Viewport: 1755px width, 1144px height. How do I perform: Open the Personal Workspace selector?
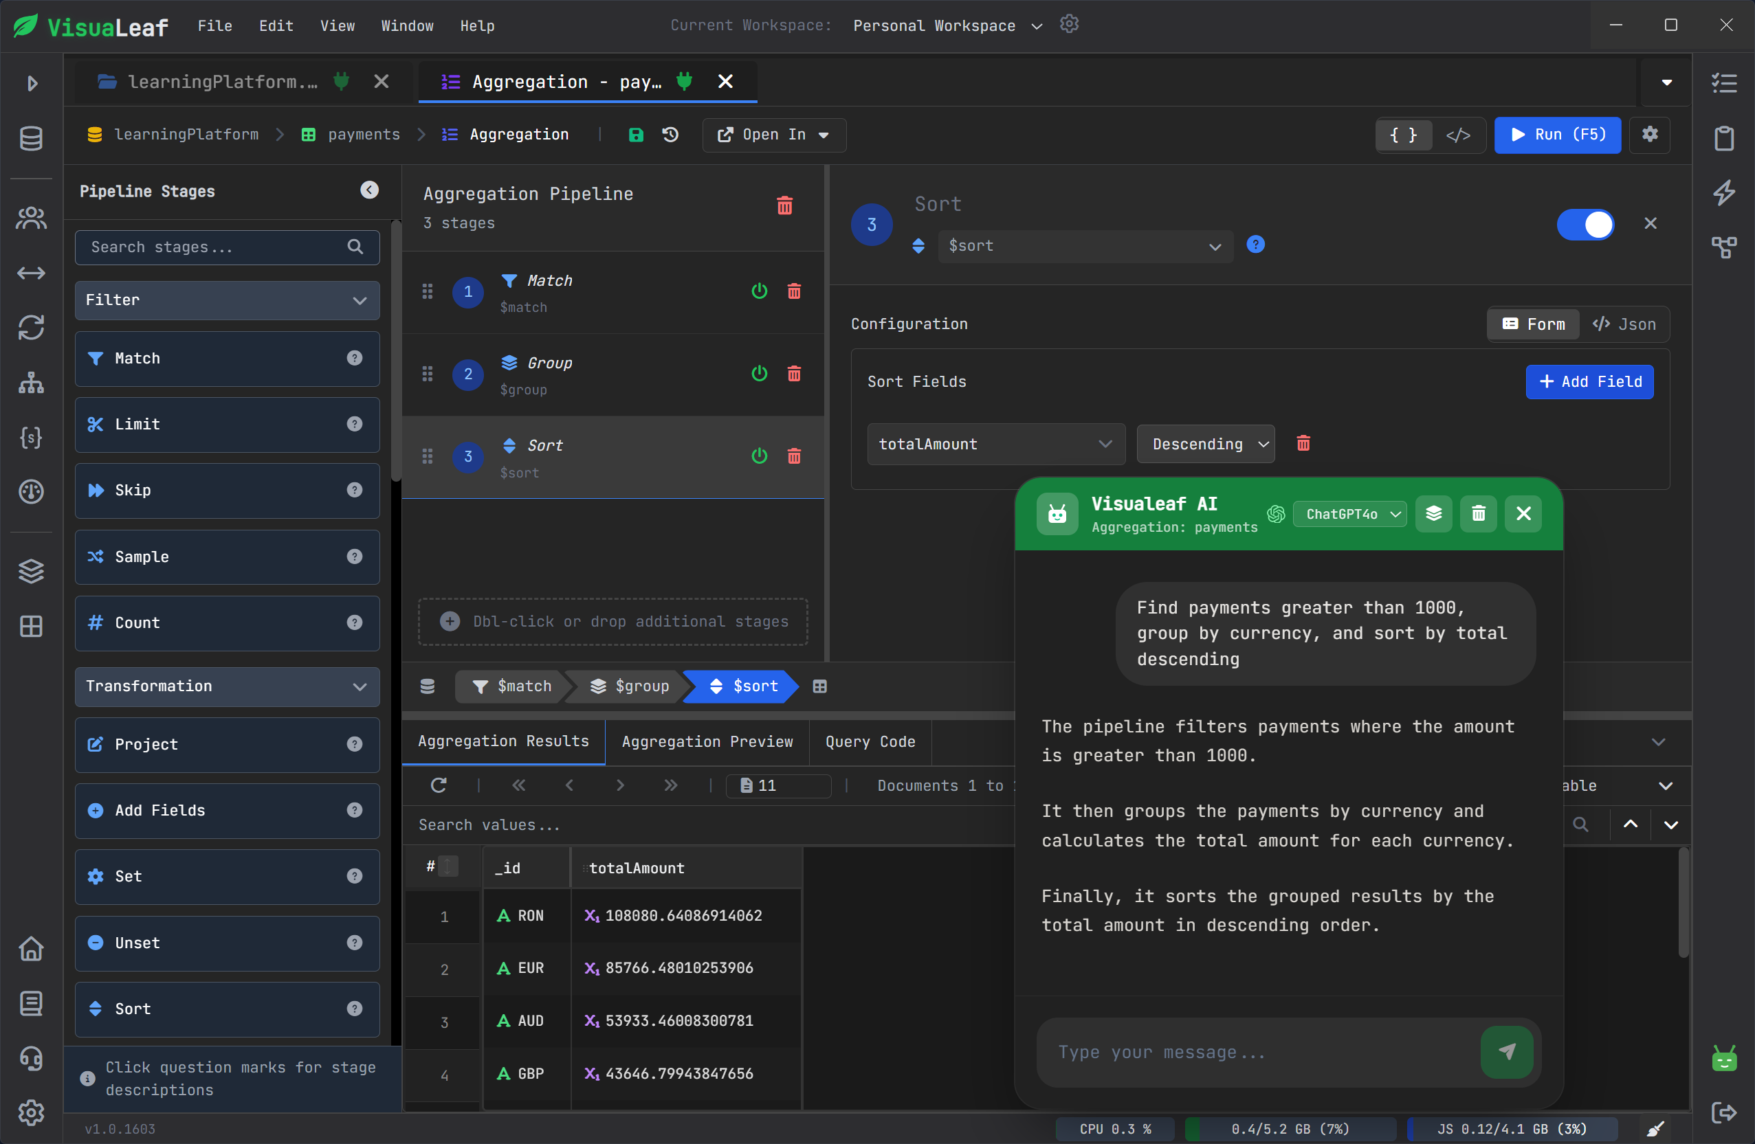[947, 26]
